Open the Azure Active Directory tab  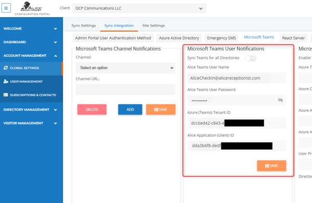click(x=179, y=38)
